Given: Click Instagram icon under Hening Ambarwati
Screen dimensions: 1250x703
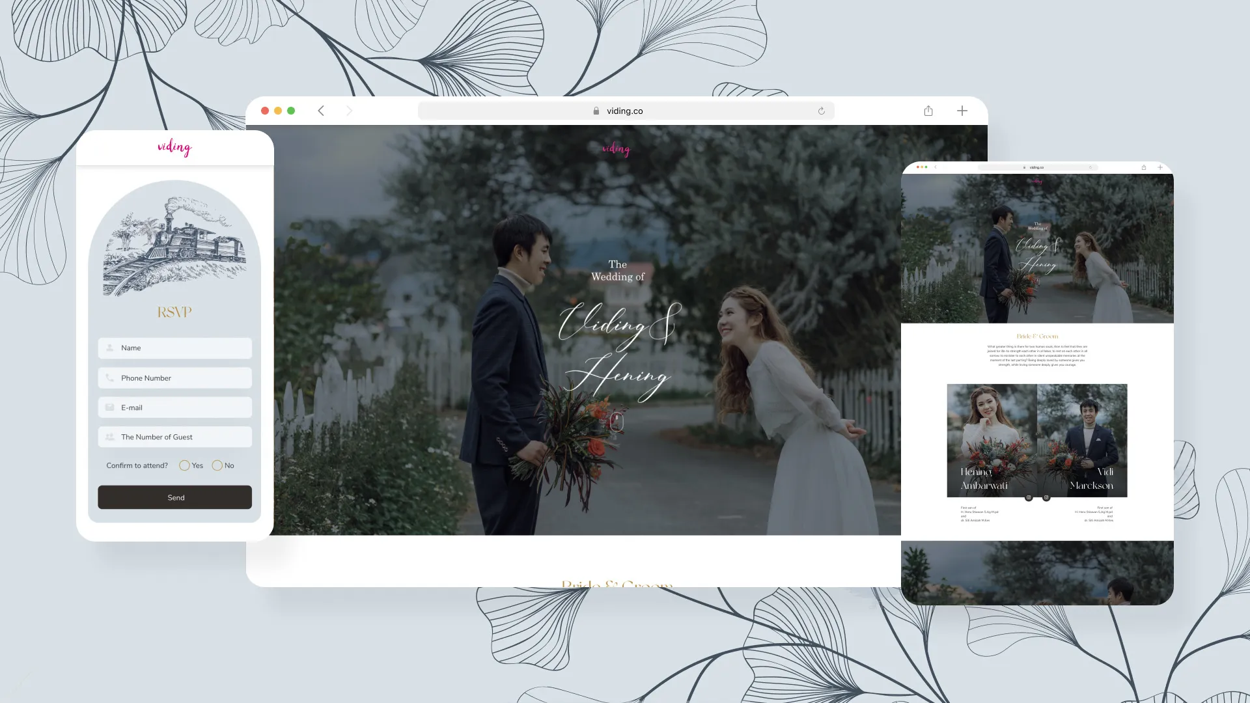Looking at the screenshot, I should [1029, 498].
